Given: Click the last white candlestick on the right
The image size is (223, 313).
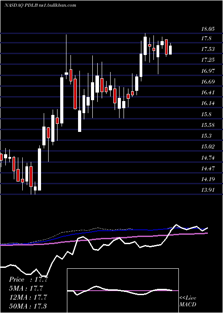Looking at the screenshot, I should coord(170,49).
